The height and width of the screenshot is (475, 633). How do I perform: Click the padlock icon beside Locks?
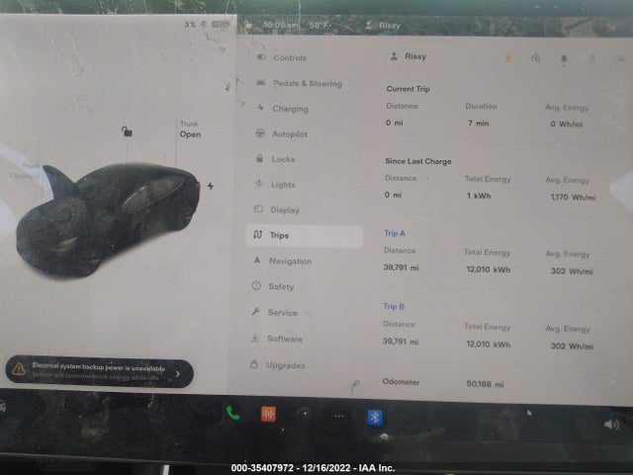tap(259, 158)
